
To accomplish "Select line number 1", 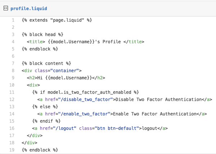I will [13, 20].
